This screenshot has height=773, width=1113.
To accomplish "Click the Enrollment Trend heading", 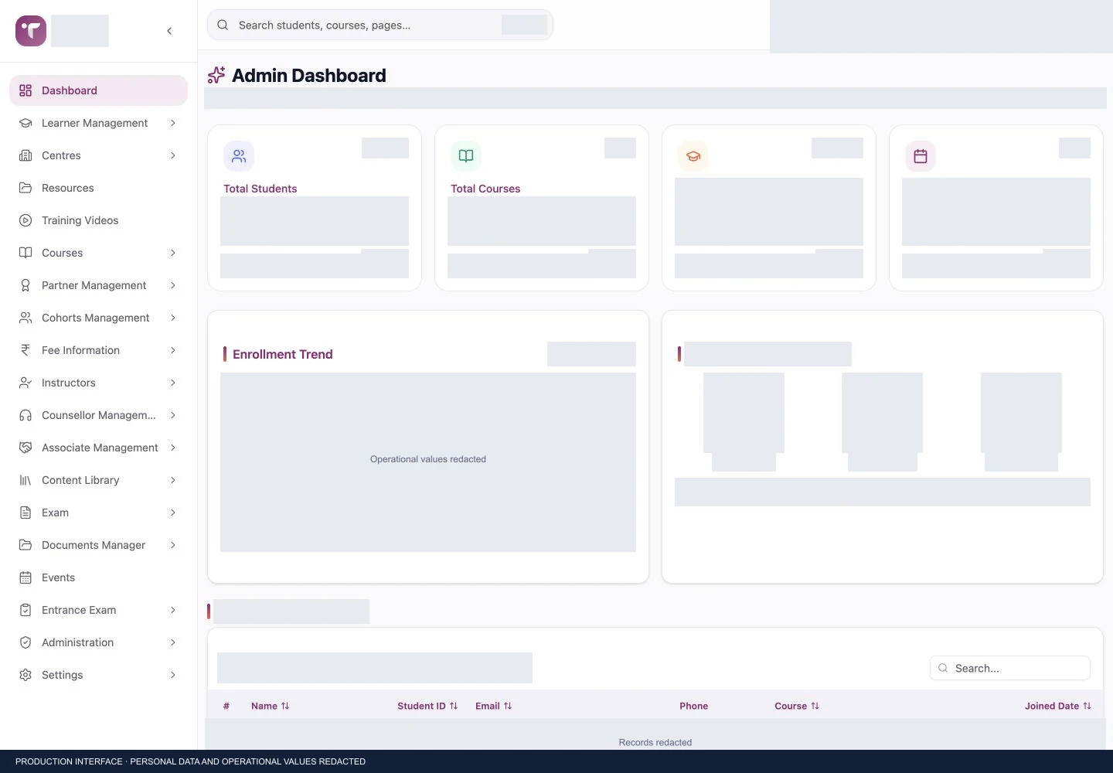I will click(x=283, y=354).
